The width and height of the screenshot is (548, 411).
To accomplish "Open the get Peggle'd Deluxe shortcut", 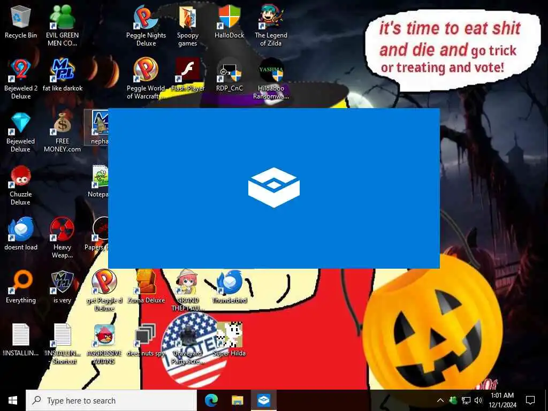I will pos(104,291).
